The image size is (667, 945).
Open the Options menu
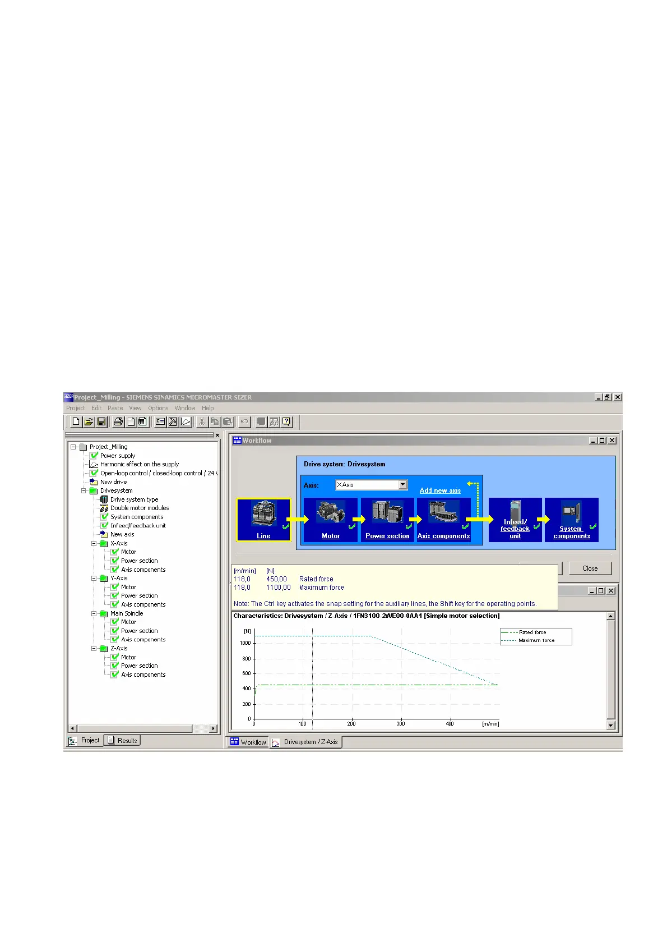pos(158,408)
